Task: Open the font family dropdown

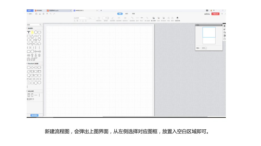Action: point(80,18)
